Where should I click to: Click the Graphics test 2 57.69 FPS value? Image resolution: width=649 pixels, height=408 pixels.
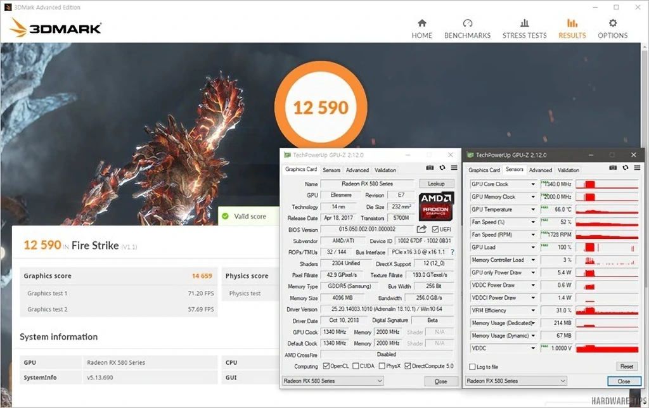pos(201,309)
